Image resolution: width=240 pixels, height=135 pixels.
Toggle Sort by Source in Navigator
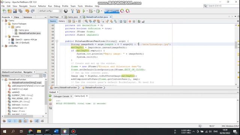(x=42, y=121)
